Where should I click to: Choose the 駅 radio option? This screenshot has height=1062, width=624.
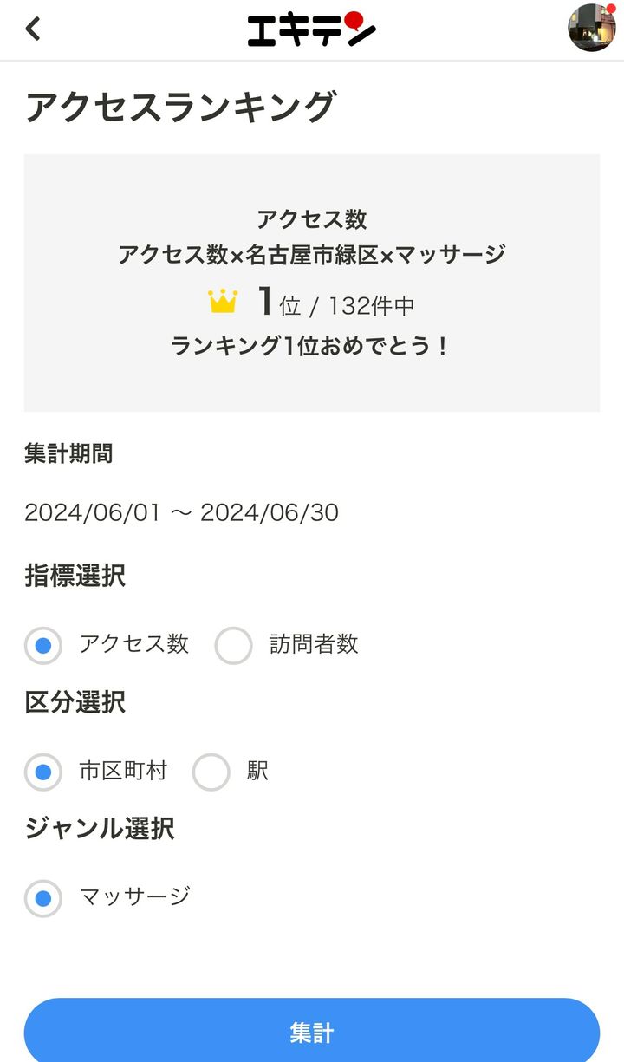(211, 772)
